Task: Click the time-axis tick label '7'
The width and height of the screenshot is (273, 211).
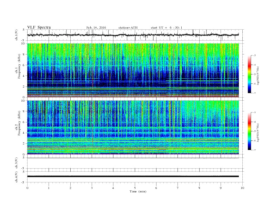Action: point(178,188)
